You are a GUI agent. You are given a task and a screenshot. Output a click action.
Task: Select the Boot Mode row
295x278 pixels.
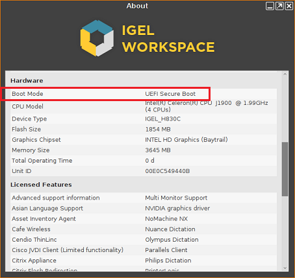[x=144, y=94]
